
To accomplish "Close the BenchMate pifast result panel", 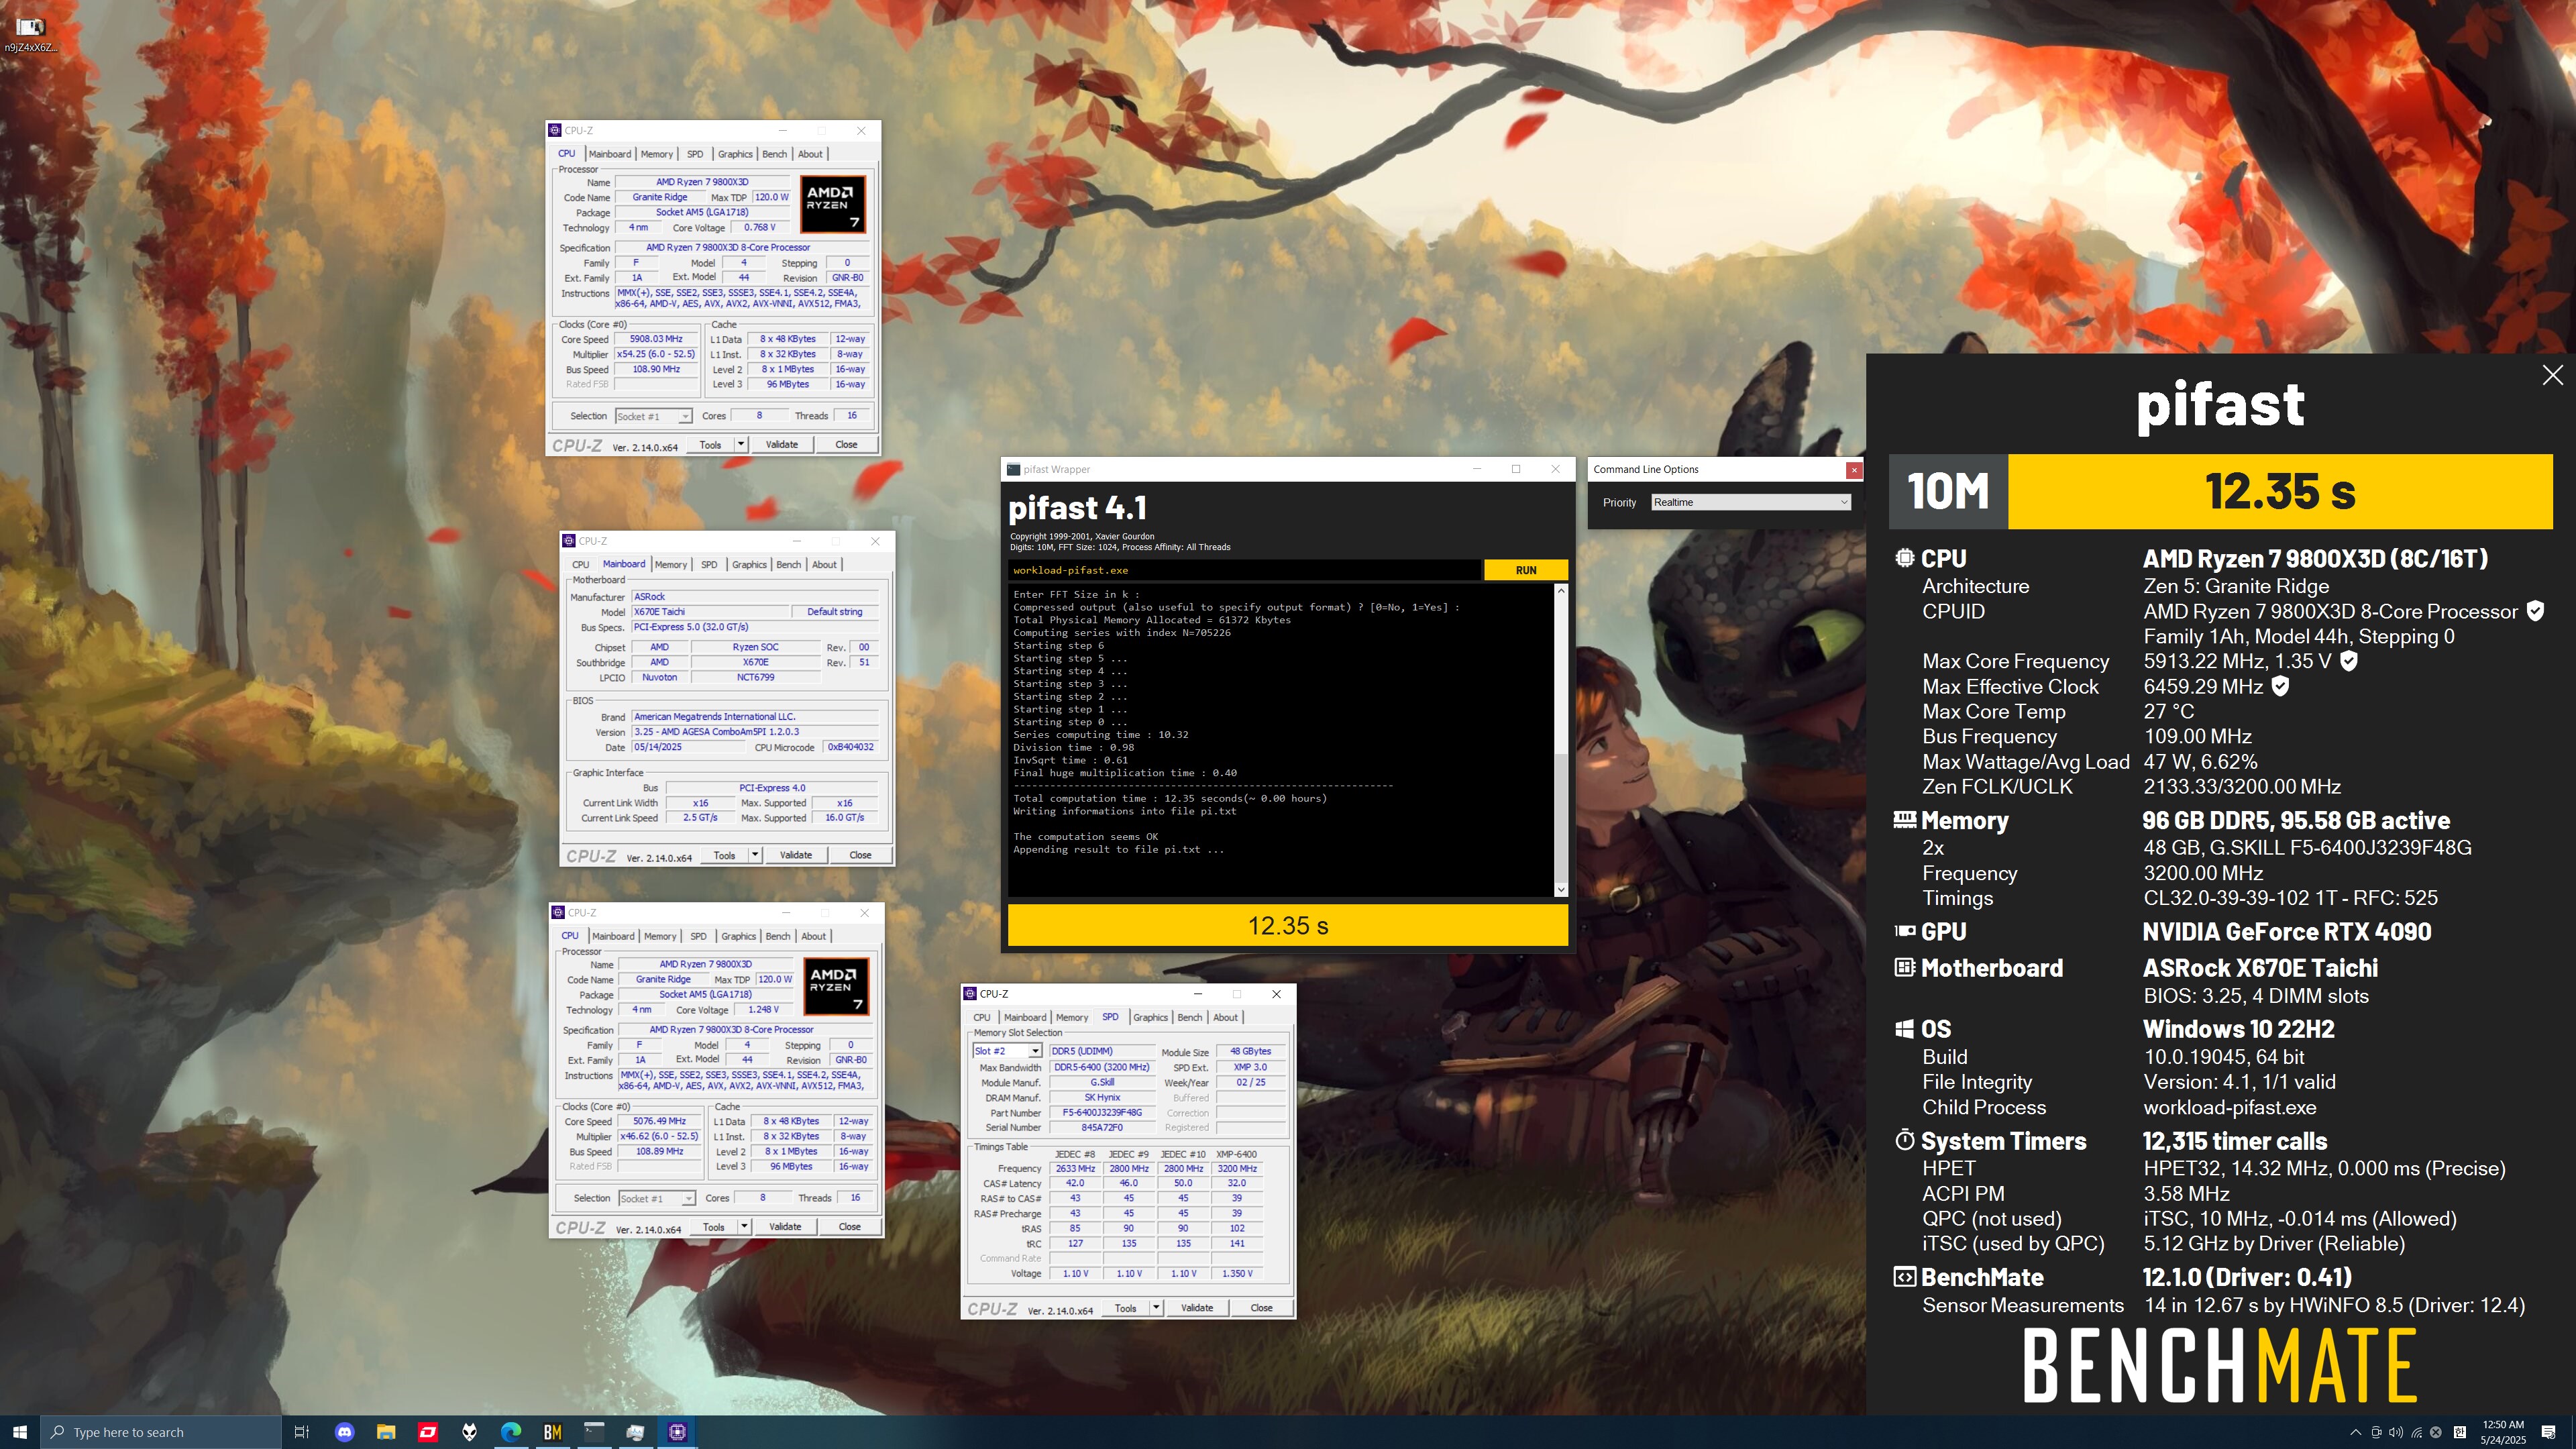I will (x=2553, y=375).
